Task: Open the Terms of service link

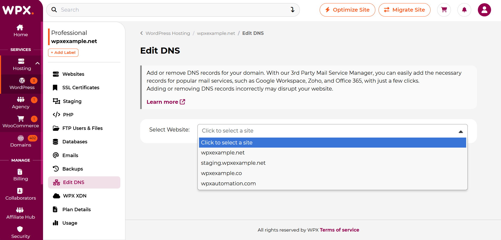Action: click(339, 230)
